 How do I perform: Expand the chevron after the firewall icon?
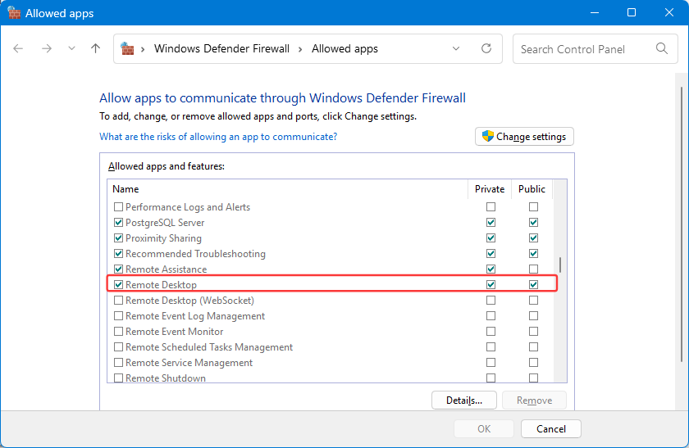144,49
